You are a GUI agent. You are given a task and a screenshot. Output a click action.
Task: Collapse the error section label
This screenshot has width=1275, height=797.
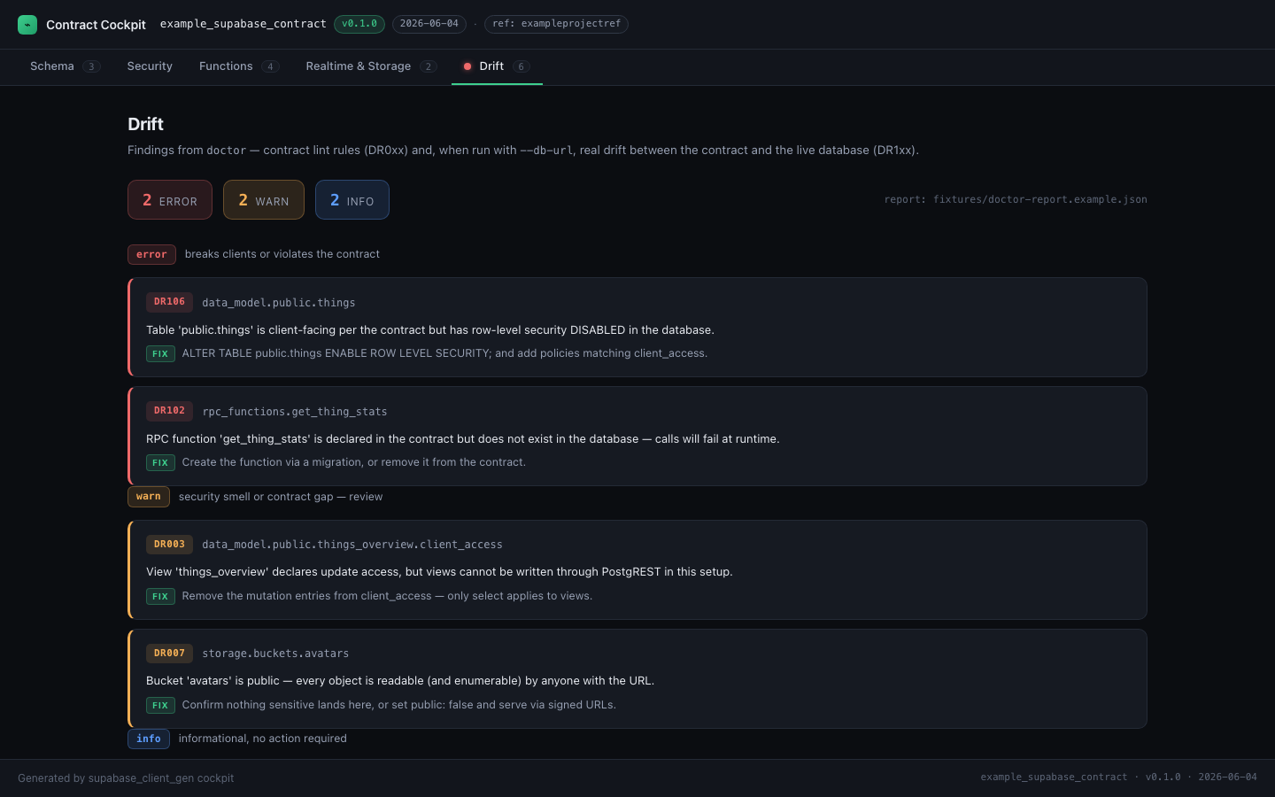(151, 255)
